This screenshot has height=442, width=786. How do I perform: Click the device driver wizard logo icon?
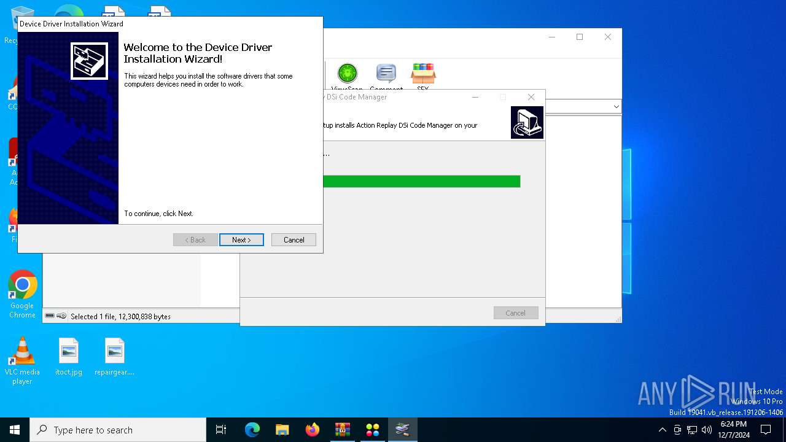89,61
